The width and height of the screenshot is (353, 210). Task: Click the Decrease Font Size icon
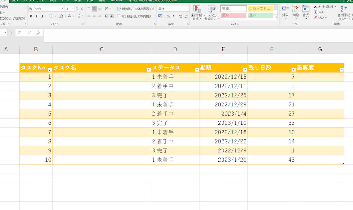(82, 8)
